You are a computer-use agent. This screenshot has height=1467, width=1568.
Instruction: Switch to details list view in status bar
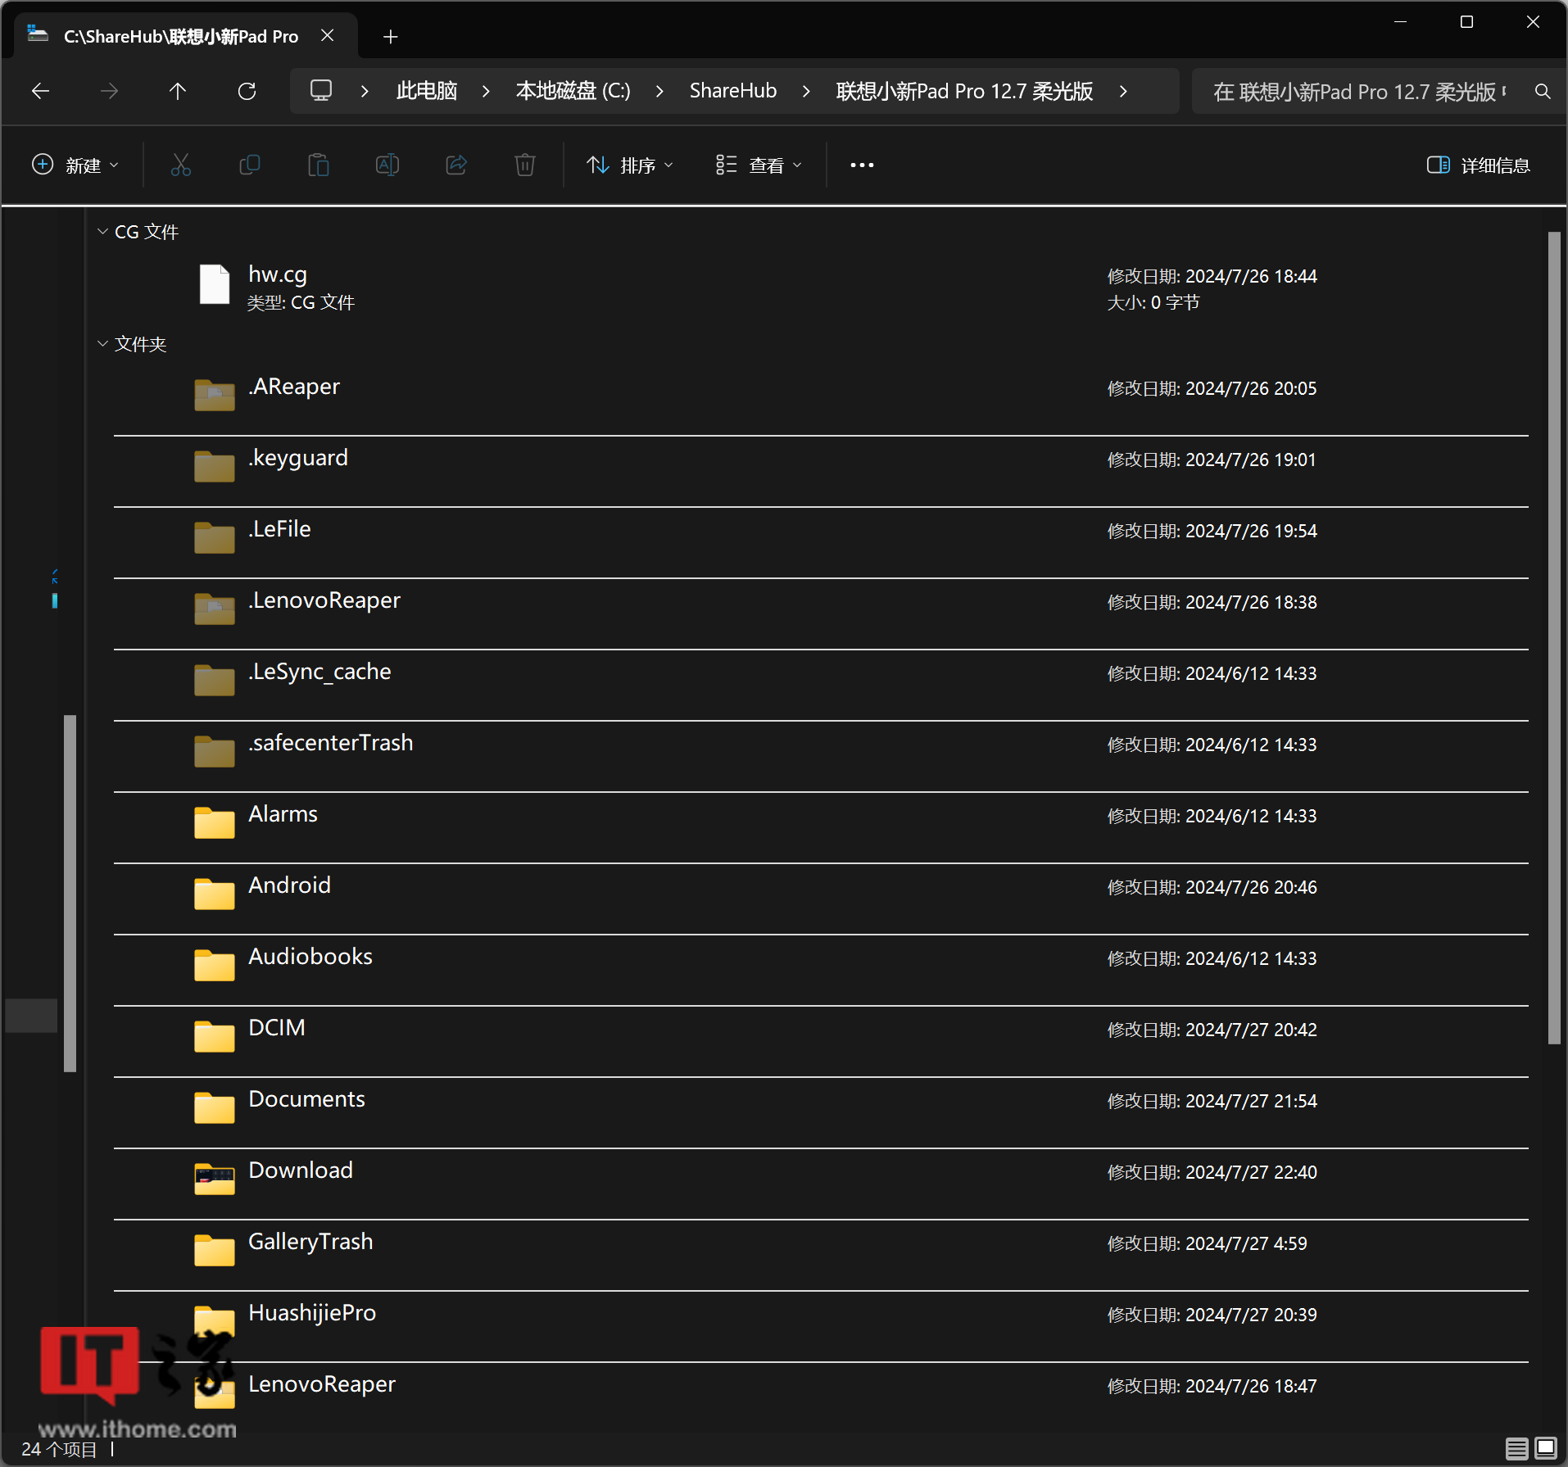(1516, 1448)
